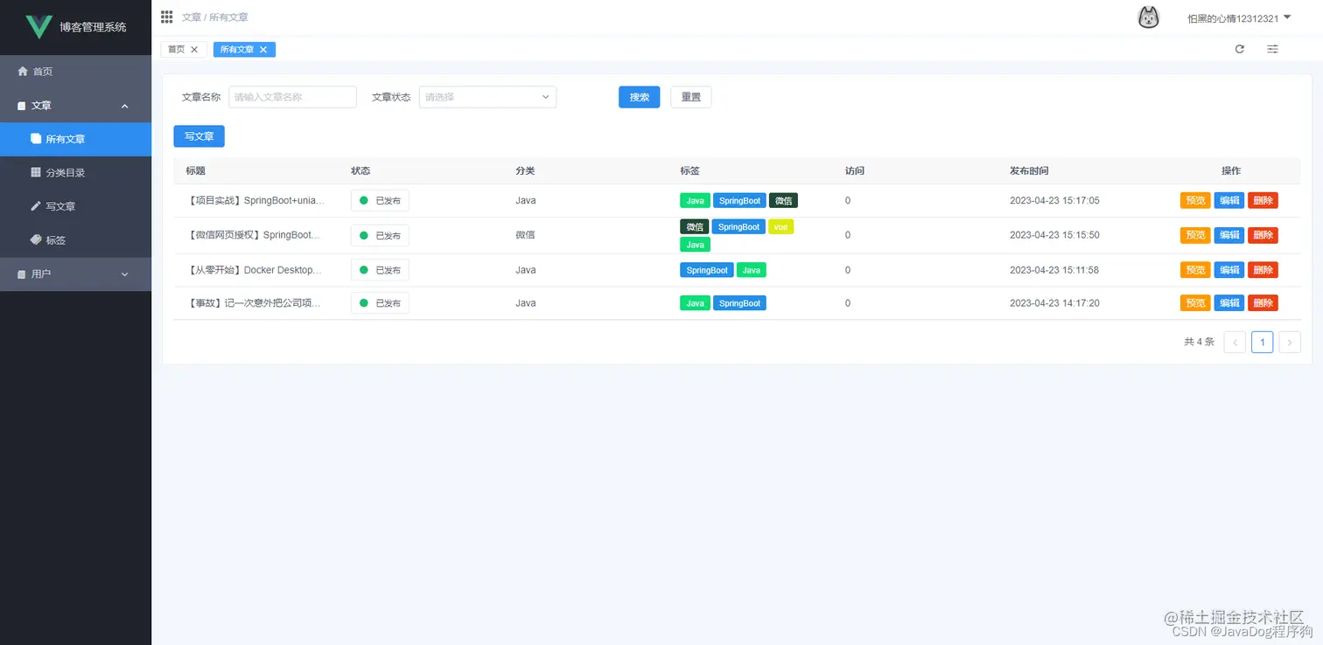Open user dropdown 怕黑的心情12312321

(1239, 18)
